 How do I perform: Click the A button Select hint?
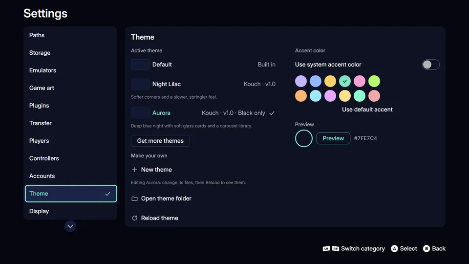[404, 249]
